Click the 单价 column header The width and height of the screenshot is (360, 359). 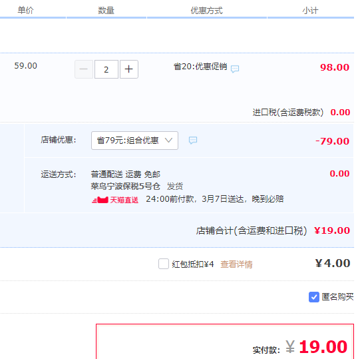coord(25,10)
